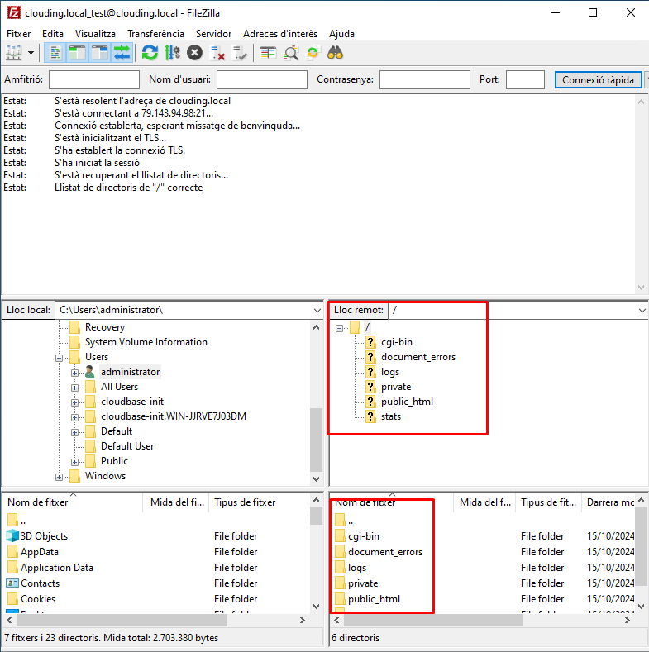
Task: Expand the administrator folder node
Action: click(74, 373)
